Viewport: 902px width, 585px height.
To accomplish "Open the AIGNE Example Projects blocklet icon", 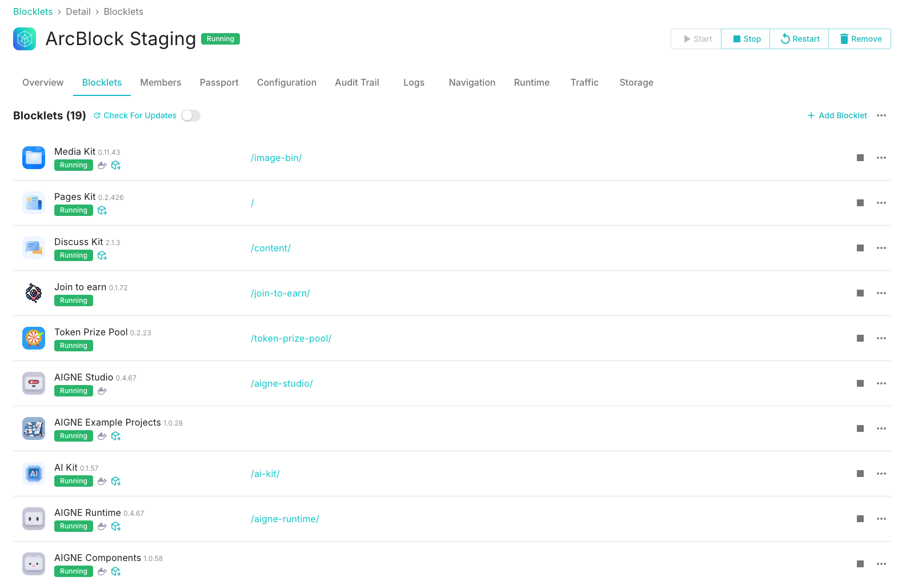I will point(34,428).
